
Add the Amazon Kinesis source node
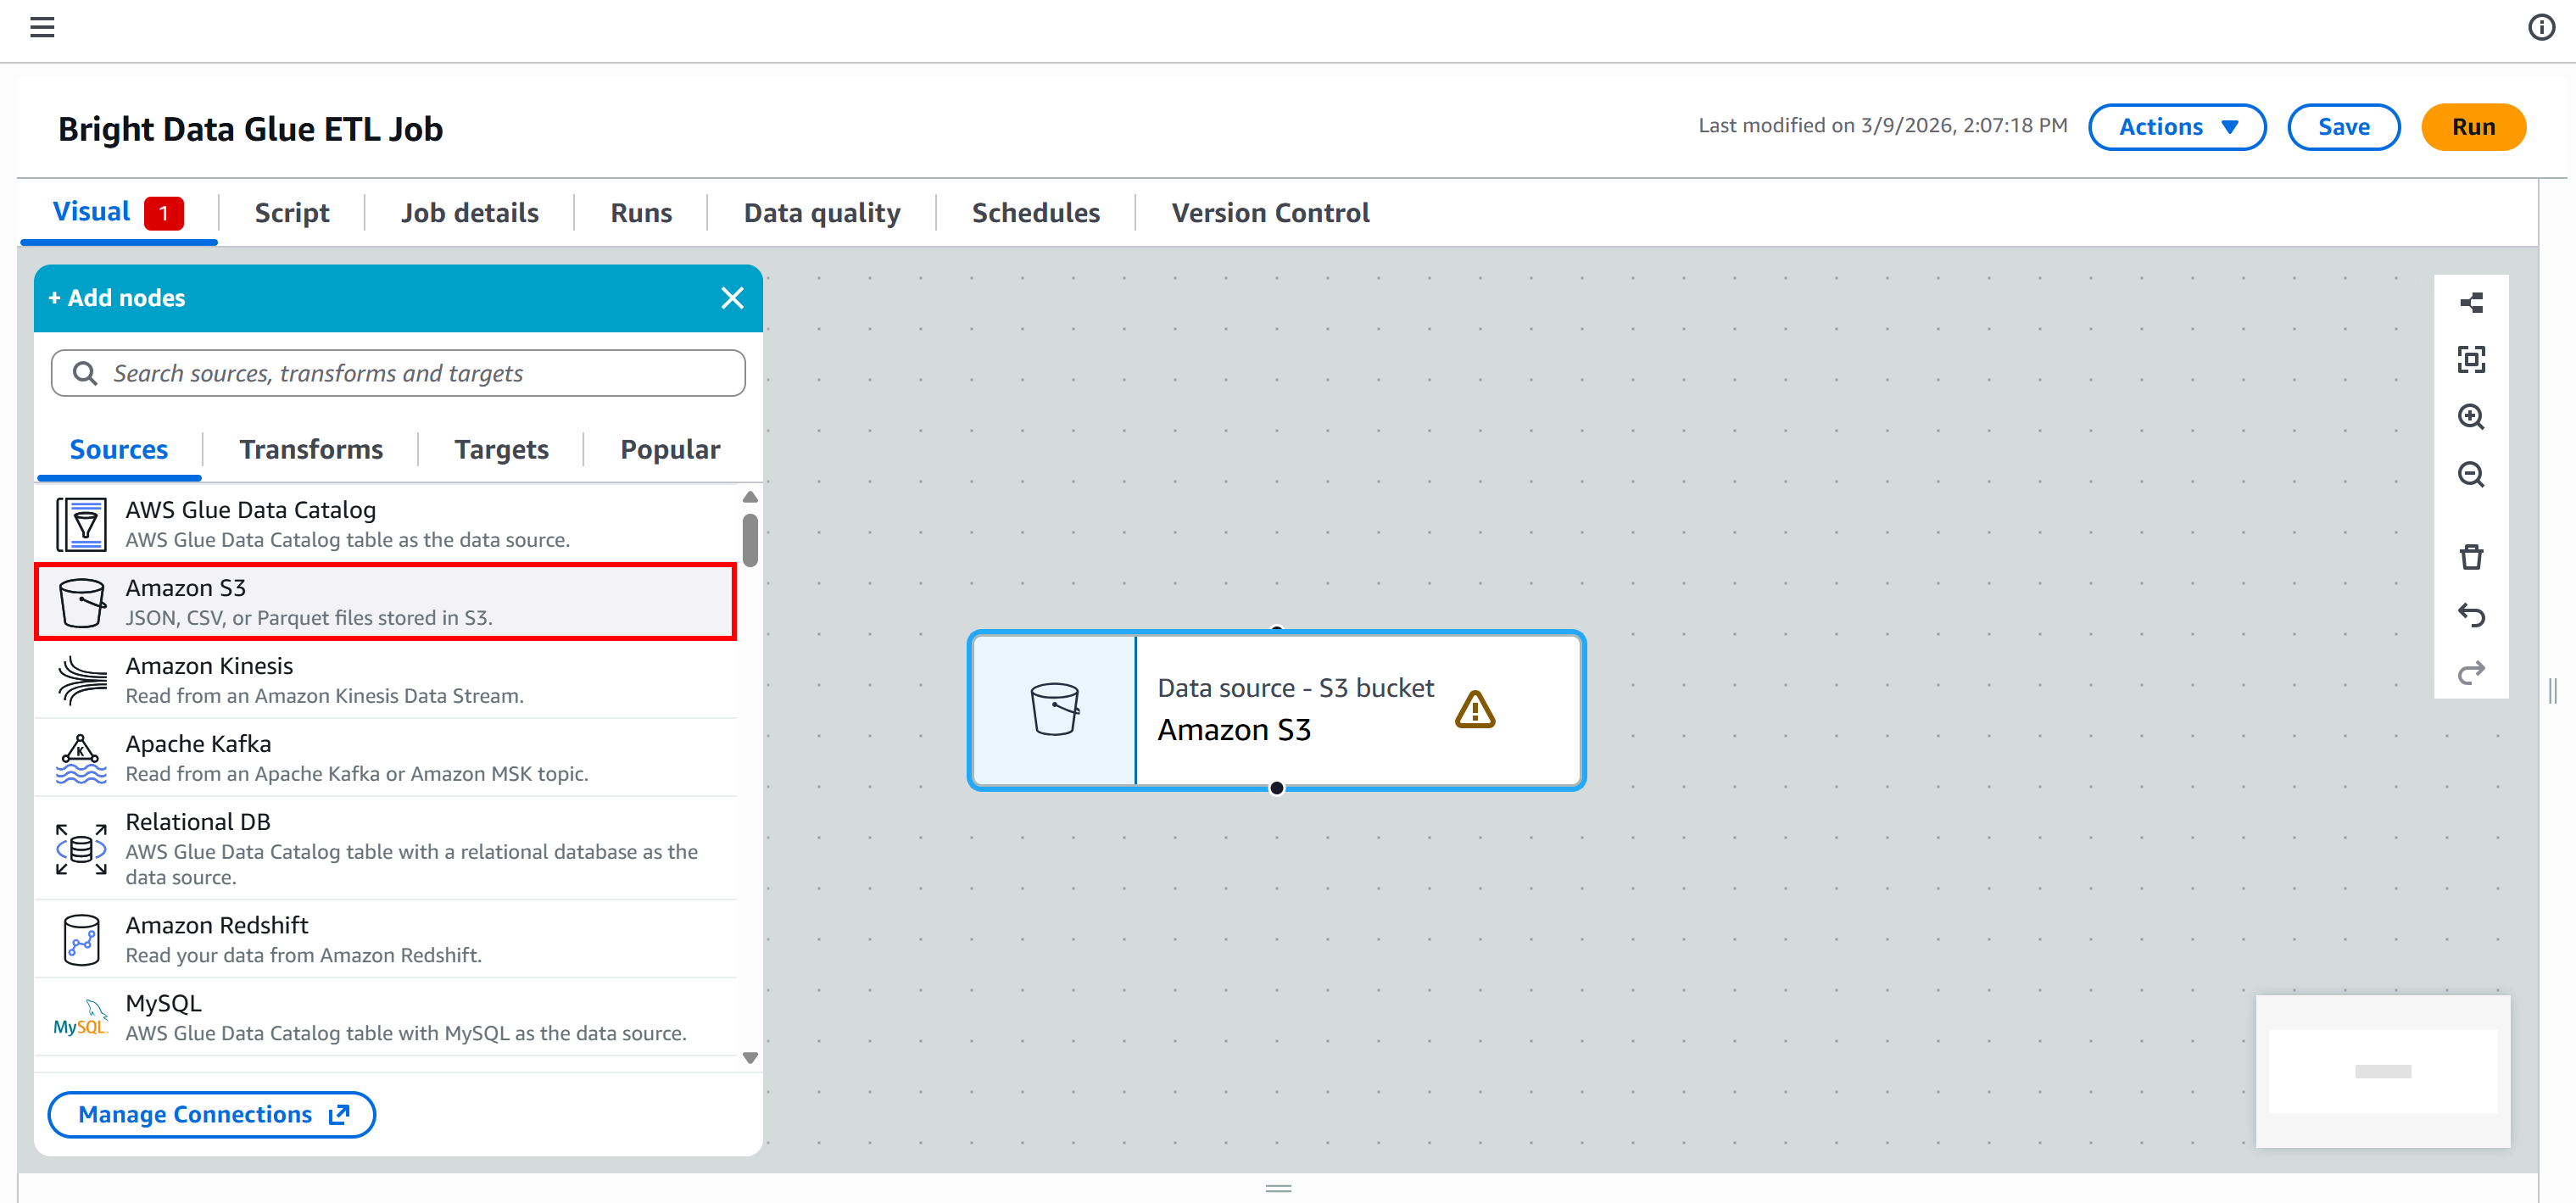pyautogui.click(x=385, y=680)
